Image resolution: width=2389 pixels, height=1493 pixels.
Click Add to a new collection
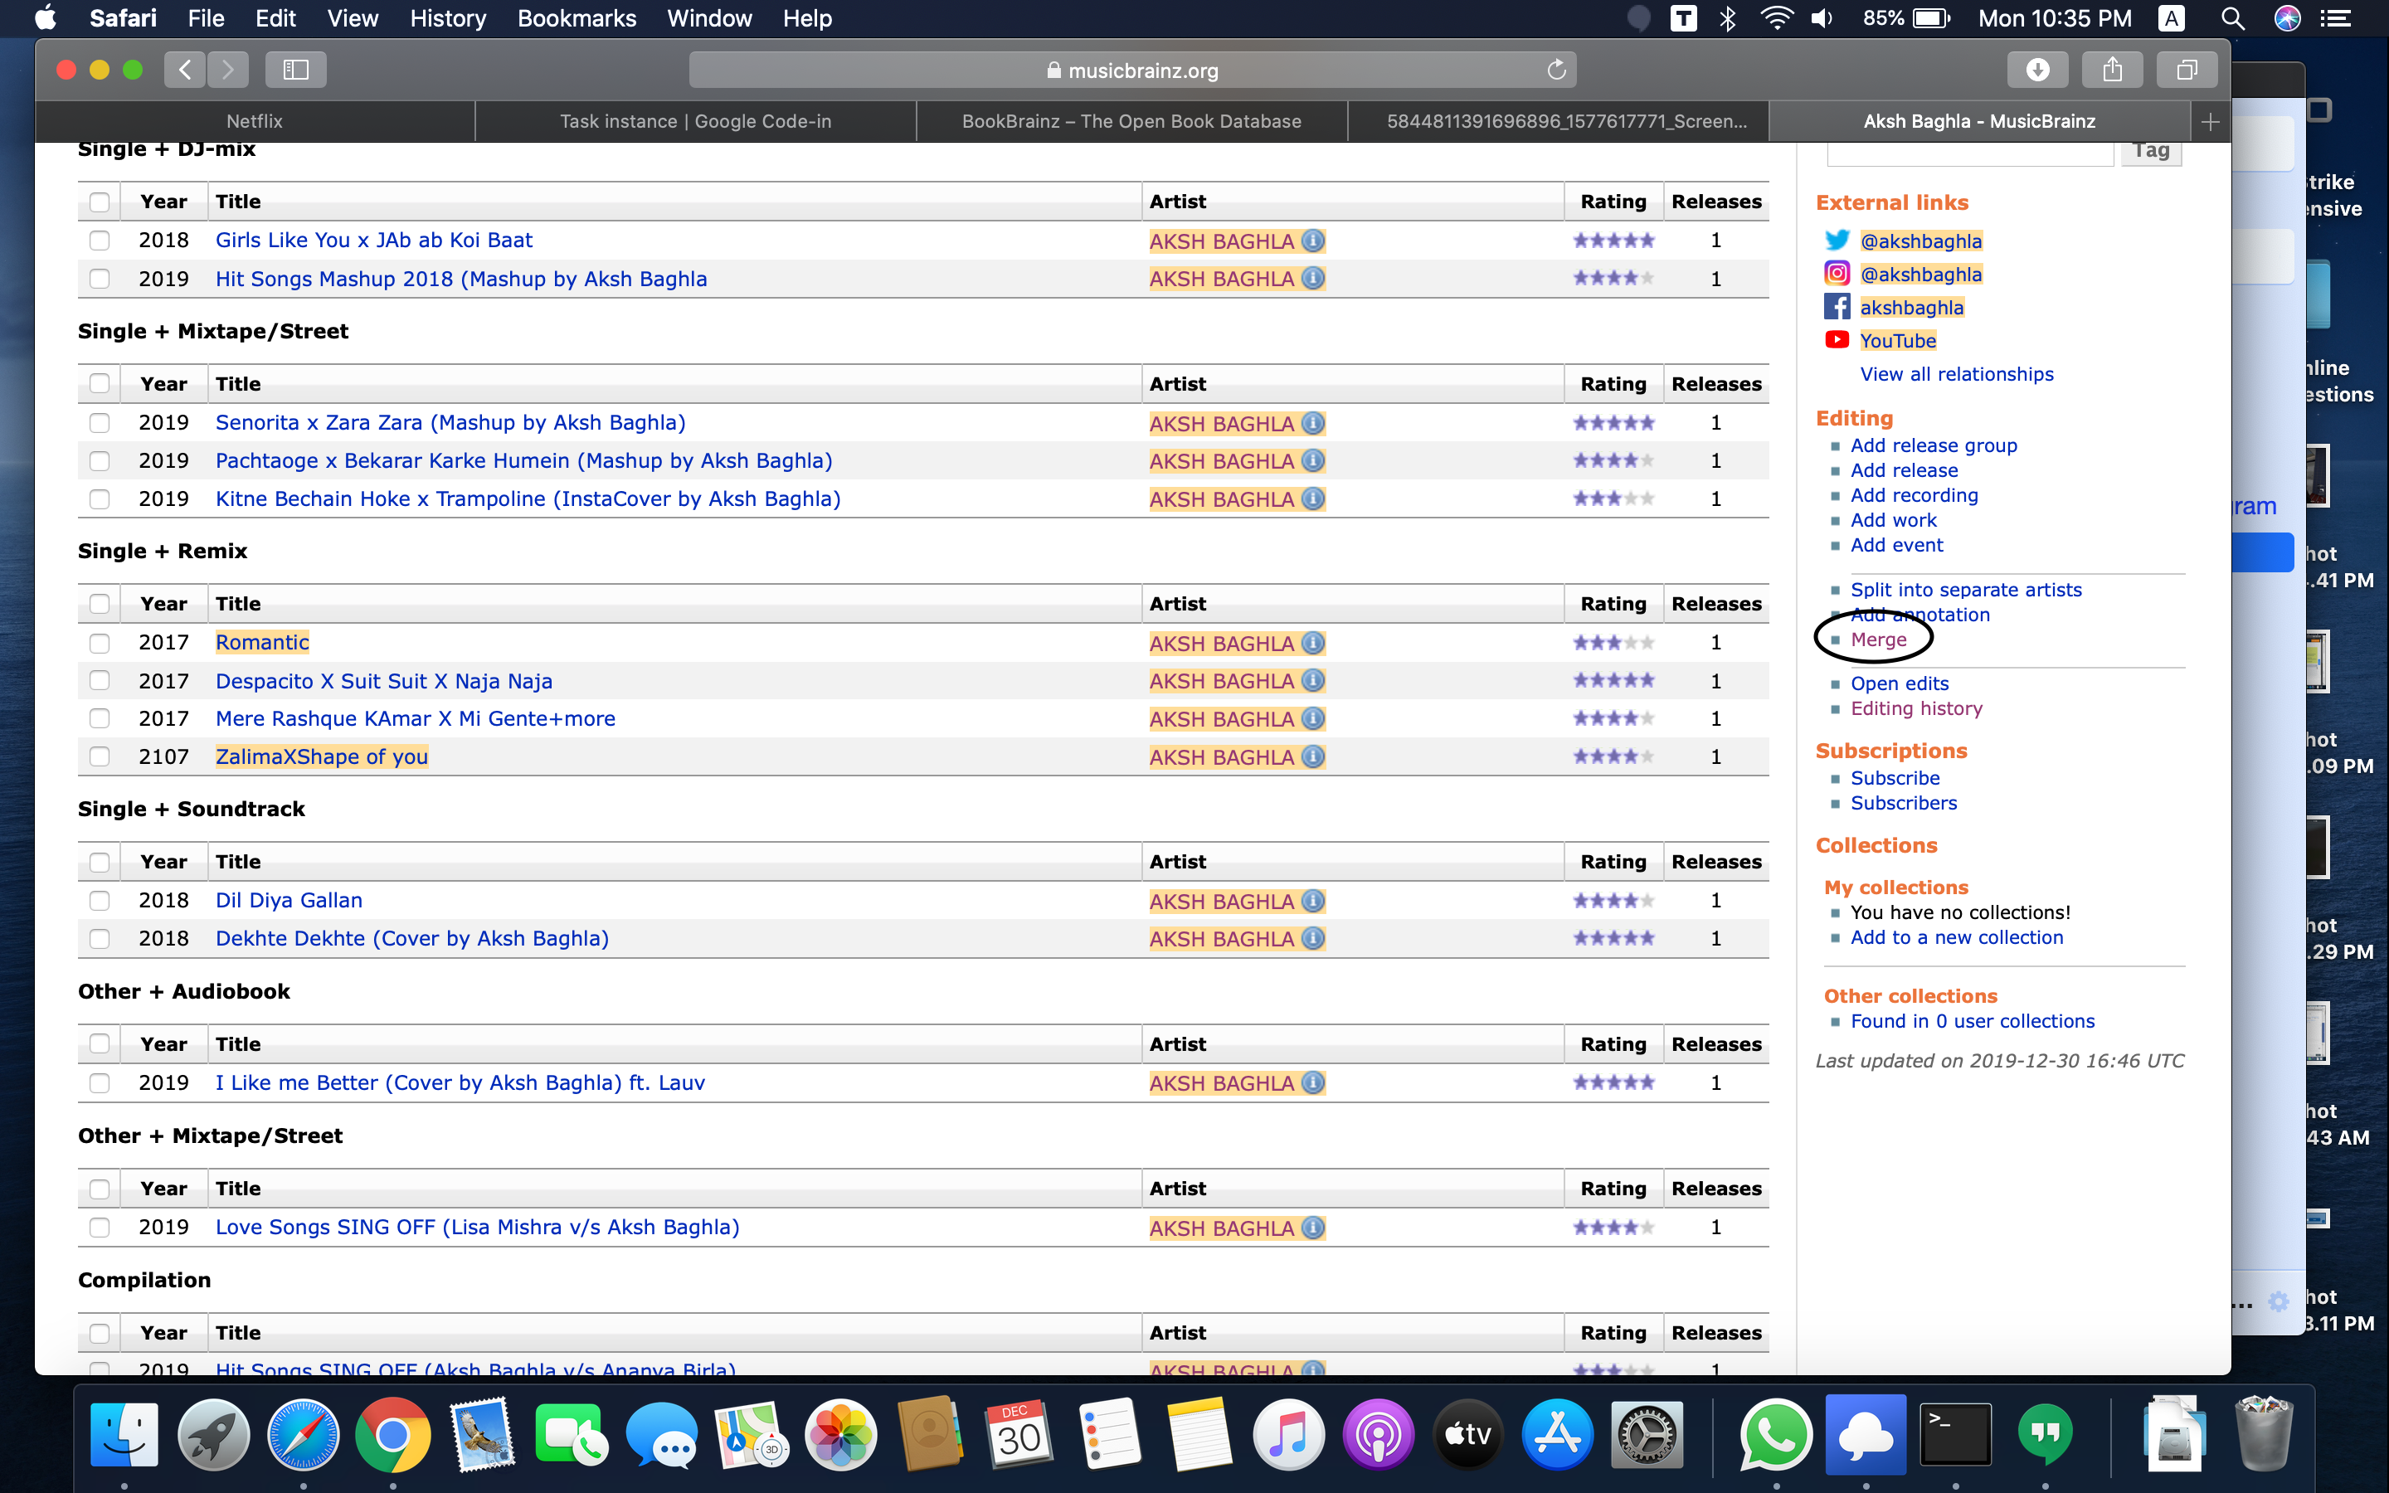click(1956, 937)
